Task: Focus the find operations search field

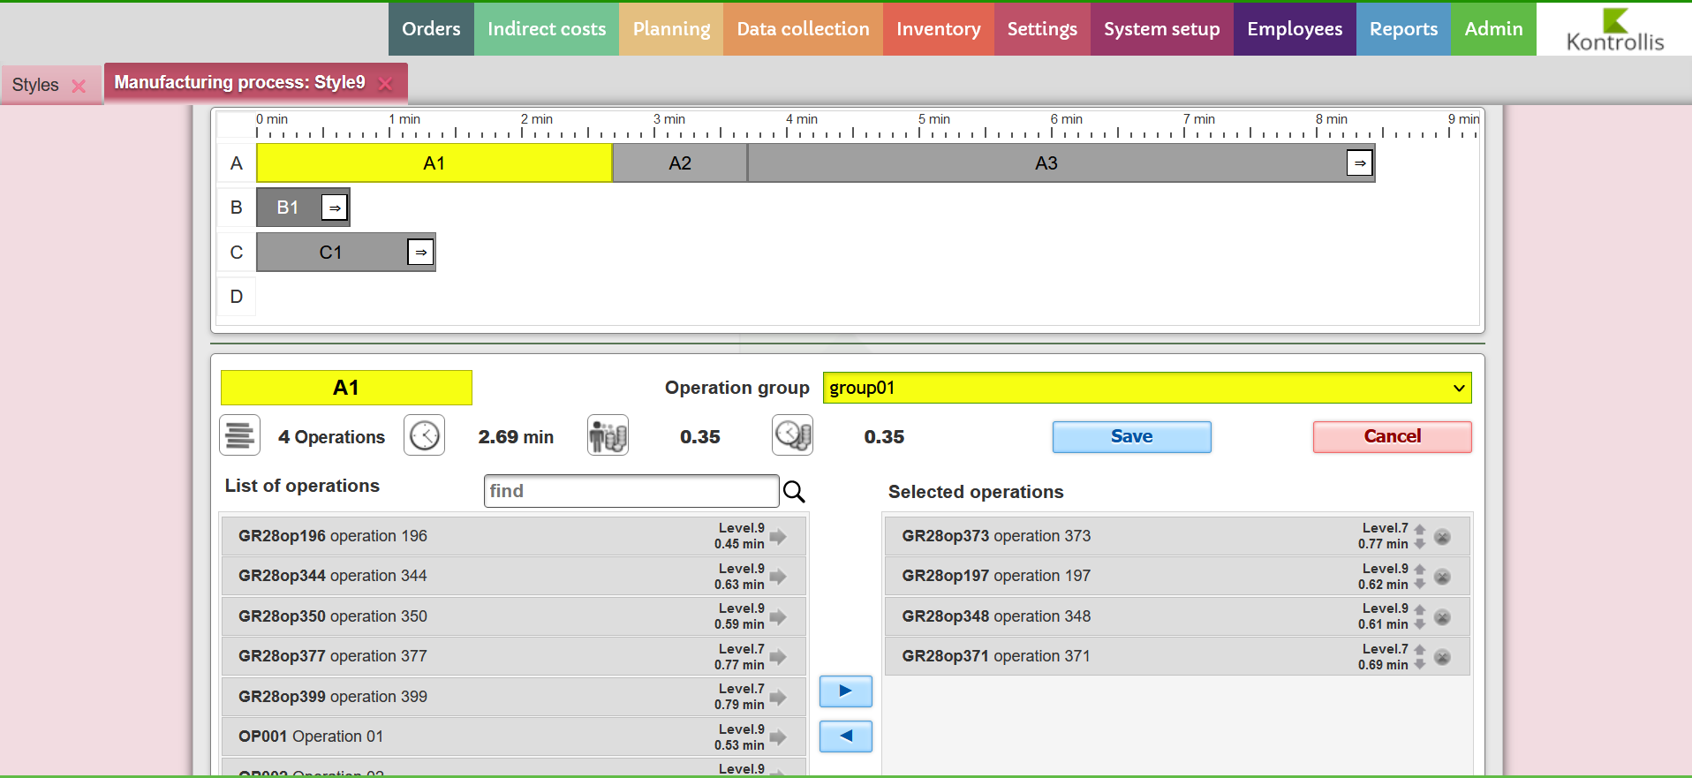Action: pos(631,491)
